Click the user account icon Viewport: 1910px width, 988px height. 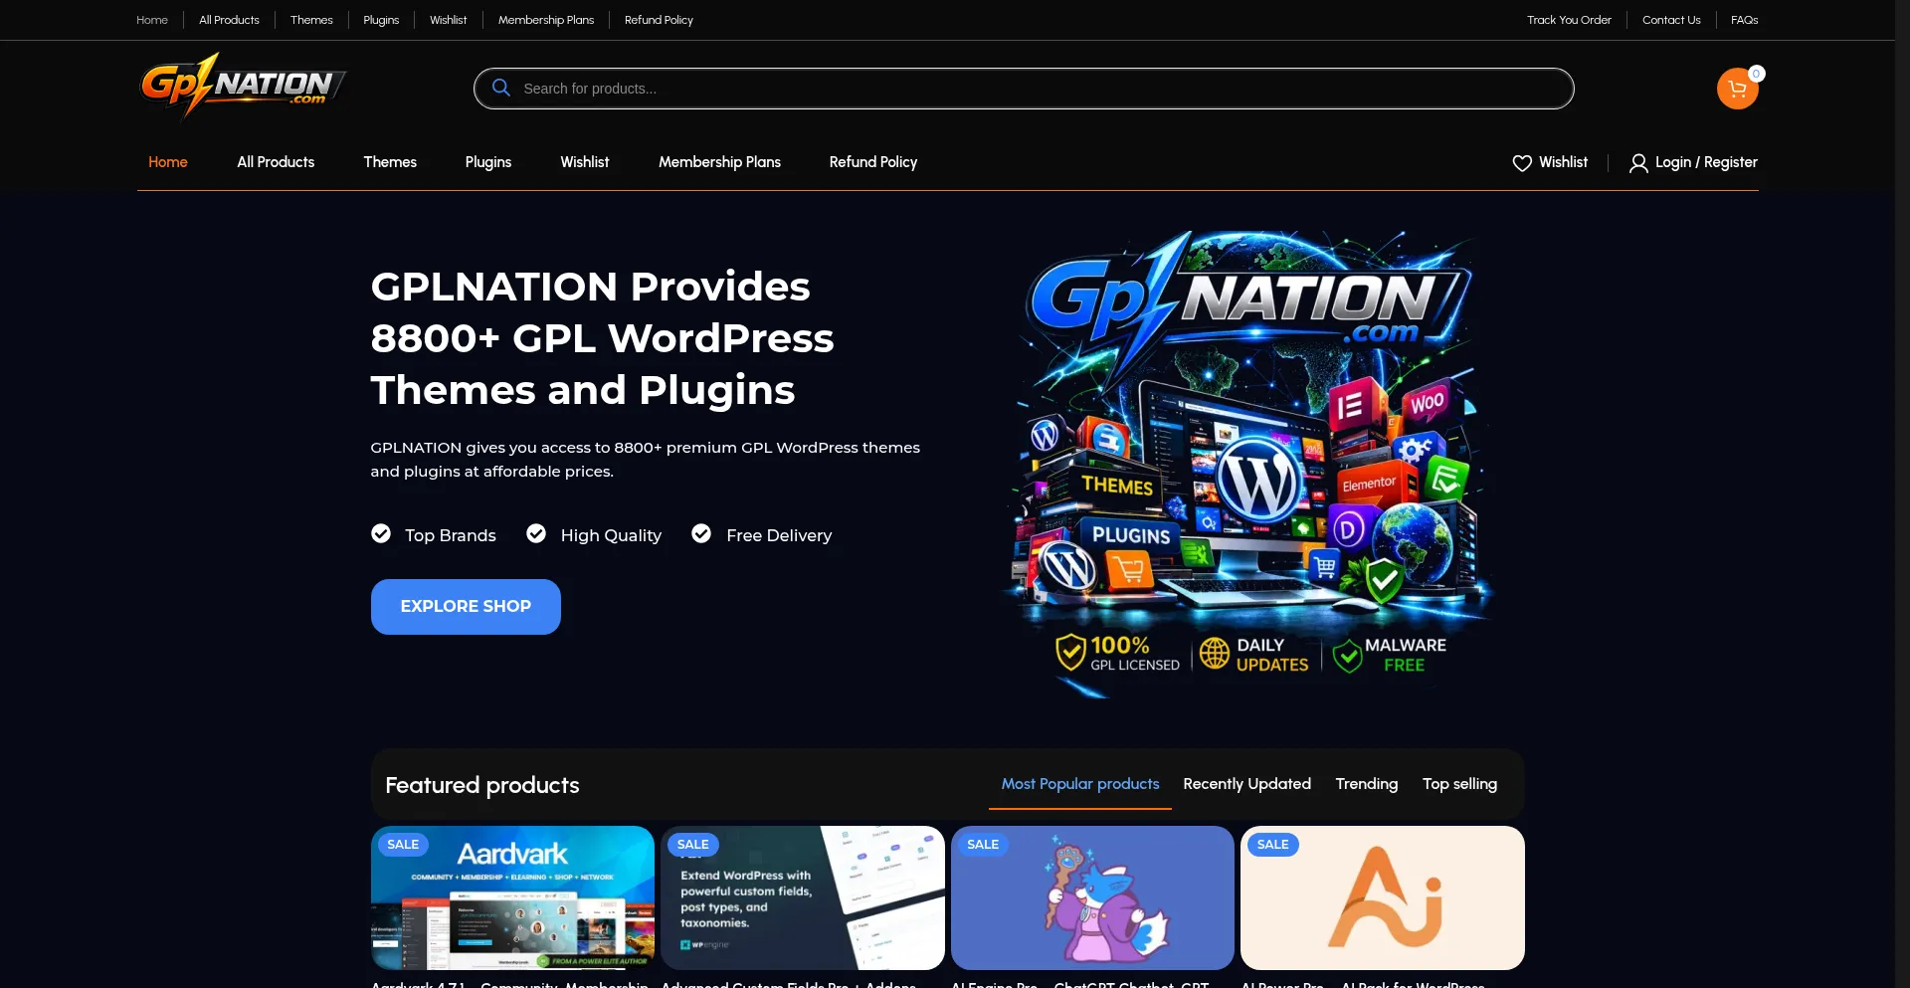(1638, 162)
